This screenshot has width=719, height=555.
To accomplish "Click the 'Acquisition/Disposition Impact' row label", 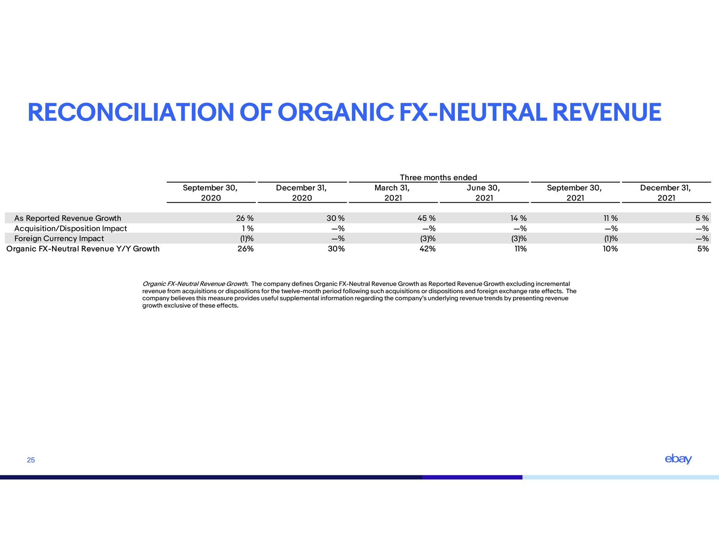I will click(x=71, y=229).
